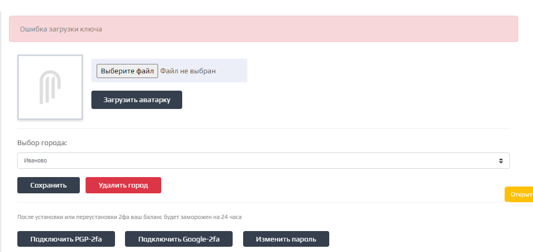This screenshot has width=533, height=252.
Task: Click the 'Файл не выбран' text
Action: click(188, 71)
